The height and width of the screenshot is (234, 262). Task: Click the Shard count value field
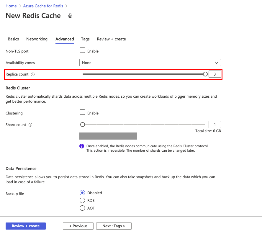coord(215,125)
